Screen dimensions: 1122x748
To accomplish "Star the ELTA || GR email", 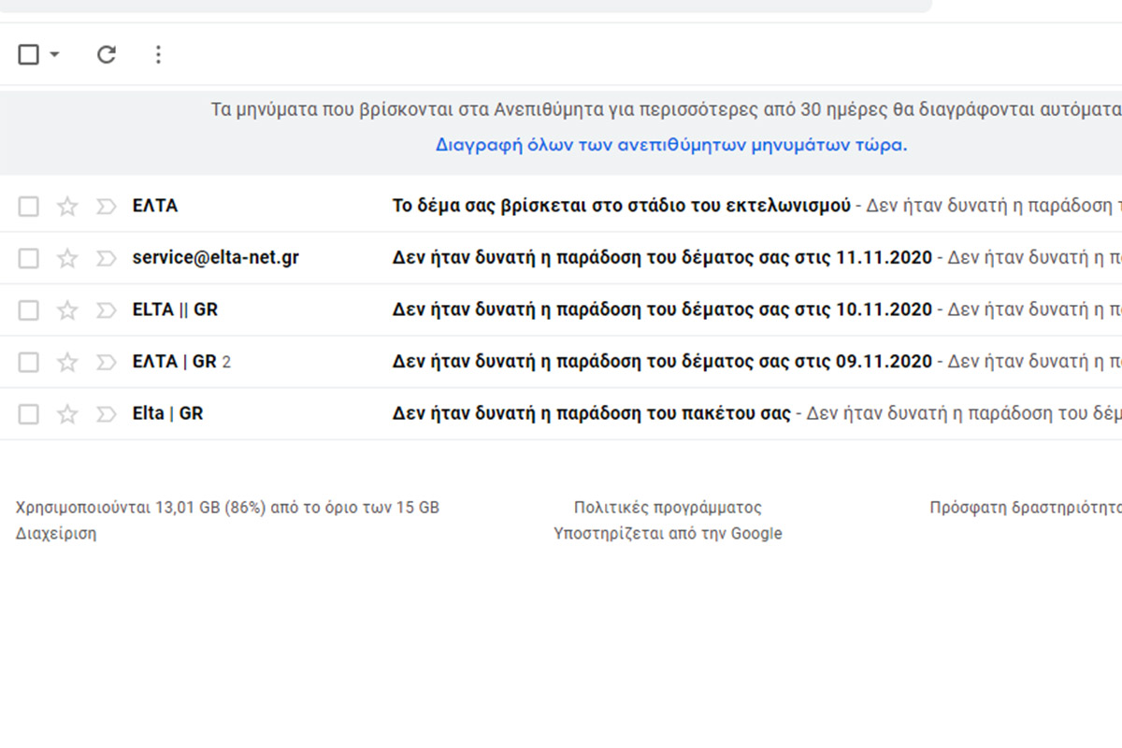I will click(x=67, y=310).
